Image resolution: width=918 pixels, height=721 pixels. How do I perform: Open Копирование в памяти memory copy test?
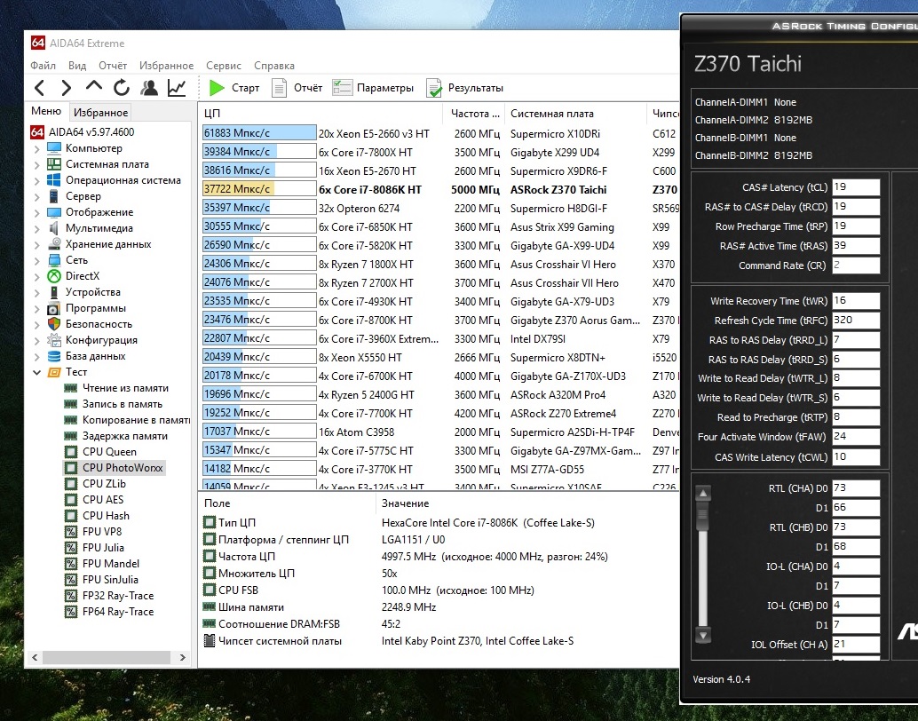(x=136, y=420)
